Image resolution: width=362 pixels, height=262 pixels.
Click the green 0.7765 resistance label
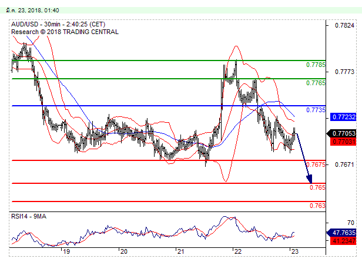[x=316, y=83]
